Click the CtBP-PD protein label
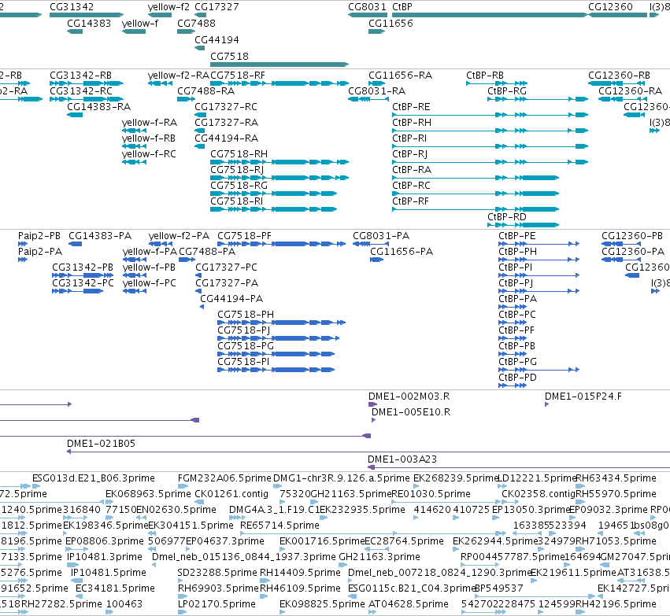Screen dimensions: 670x616 tap(517, 378)
